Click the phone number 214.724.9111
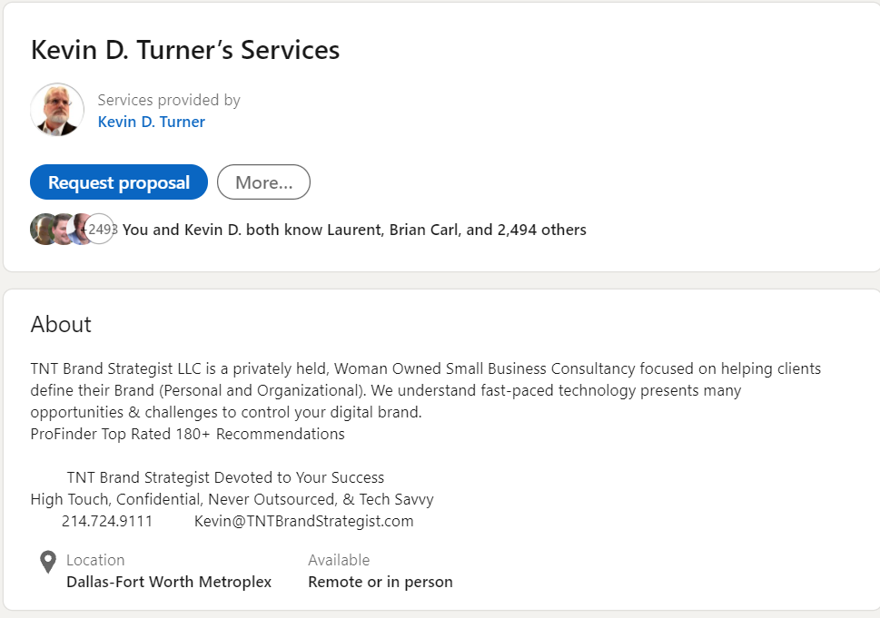 (107, 521)
